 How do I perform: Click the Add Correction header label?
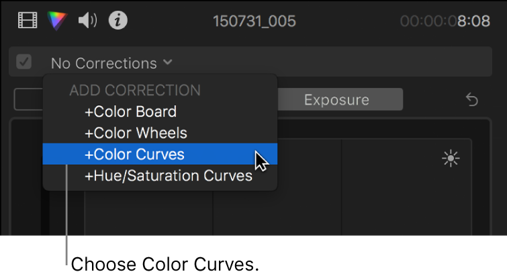click(135, 90)
